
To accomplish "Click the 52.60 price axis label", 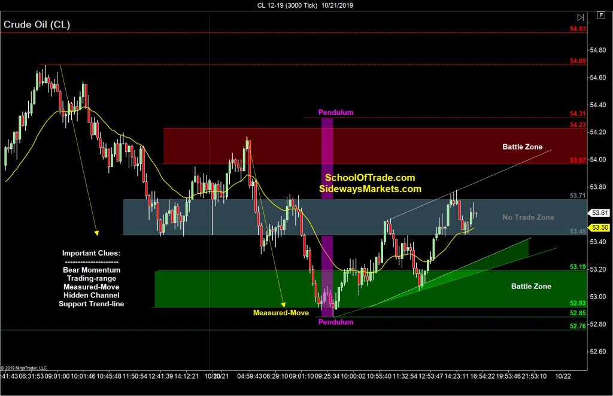I will click(x=598, y=352).
